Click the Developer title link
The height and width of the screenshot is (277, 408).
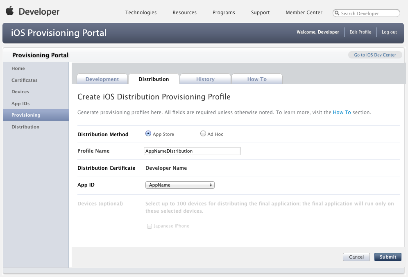(x=39, y=11)
